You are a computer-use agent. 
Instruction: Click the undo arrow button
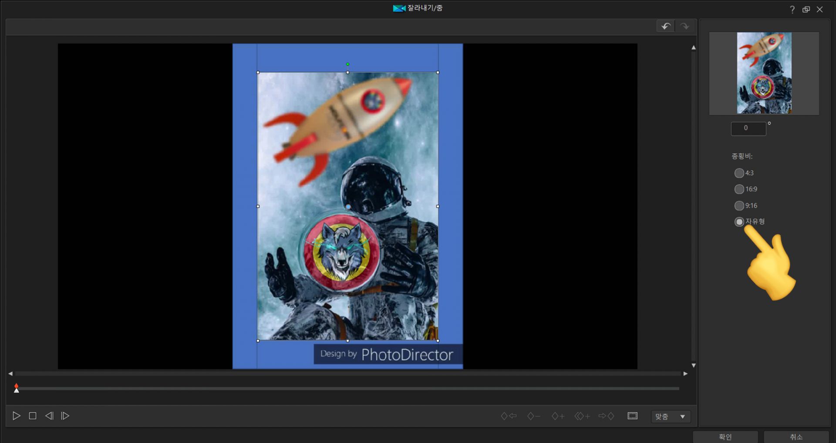point(665,27)
